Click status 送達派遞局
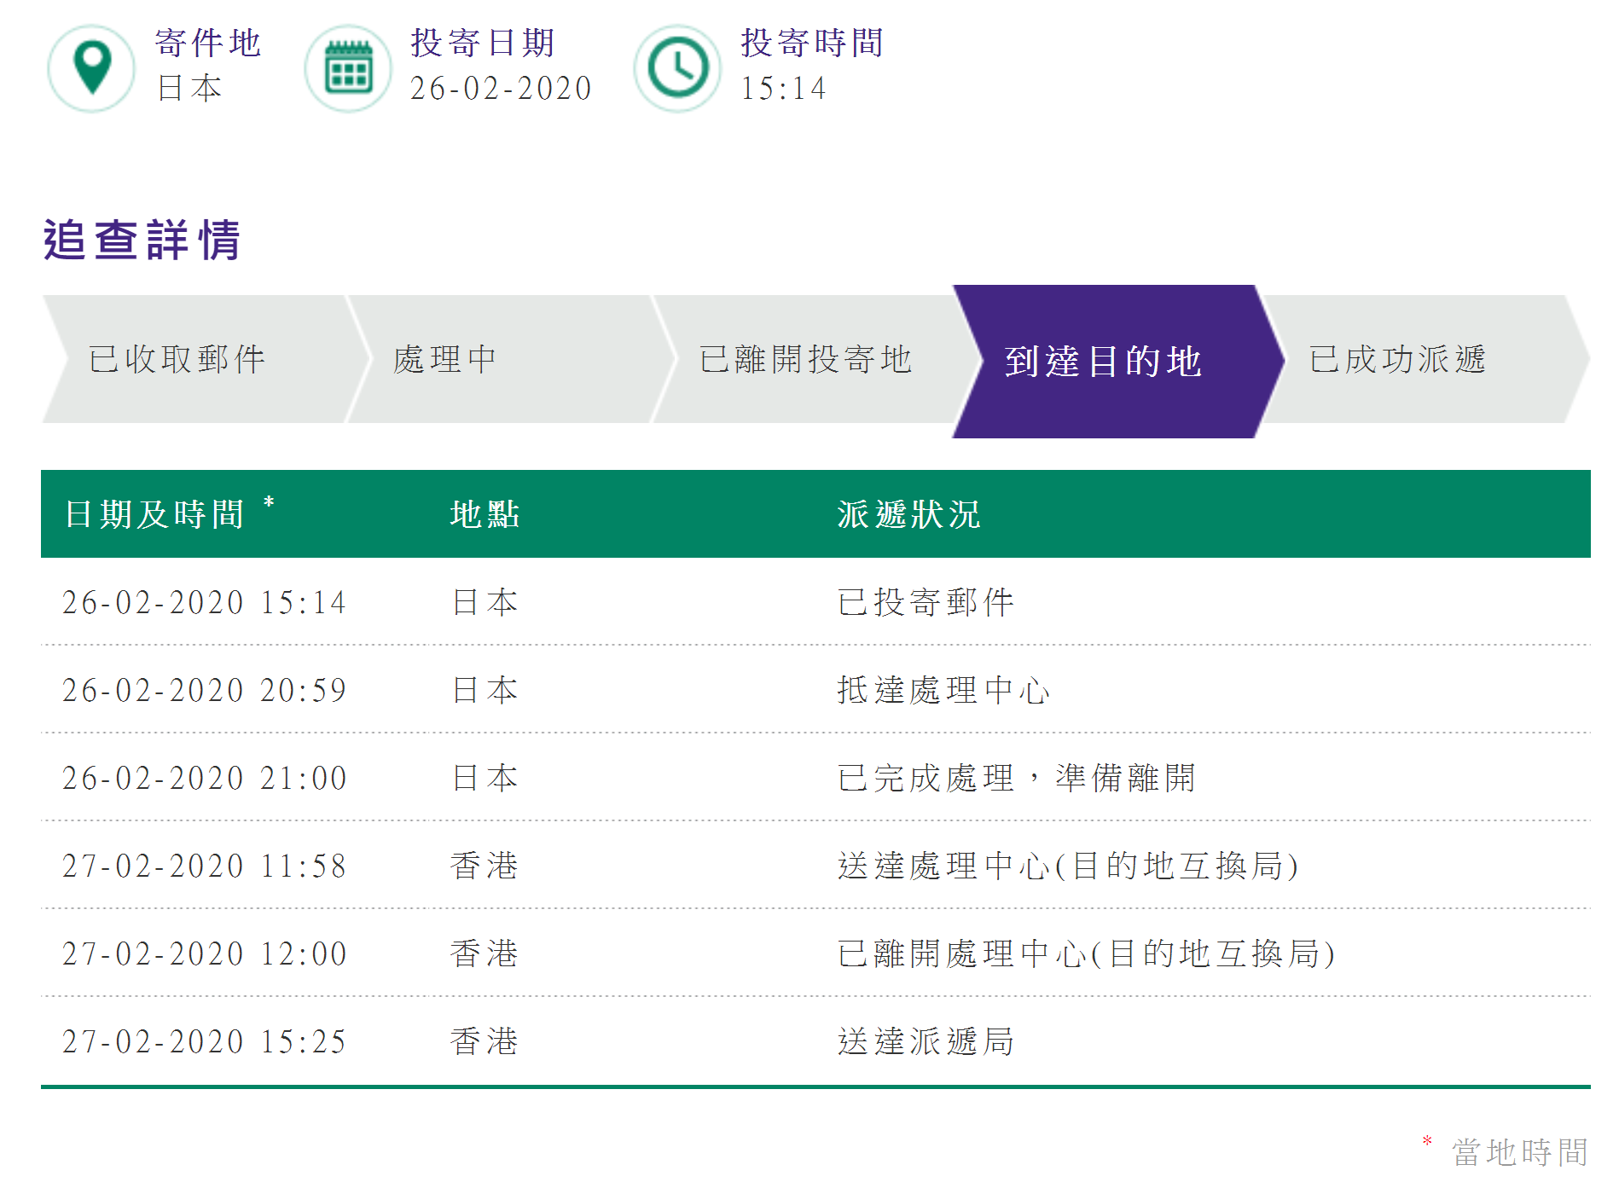 coord(926,1041)
